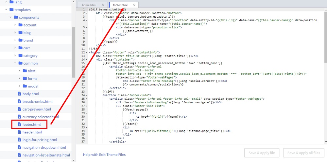Open header.html in the file tree

tap(32, 132)
